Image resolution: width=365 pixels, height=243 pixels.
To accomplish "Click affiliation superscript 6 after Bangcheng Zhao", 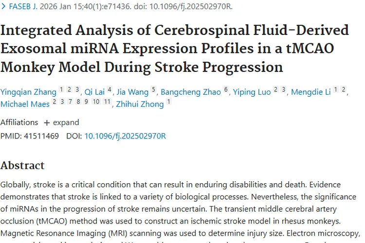I will click(x=226, y=90).
